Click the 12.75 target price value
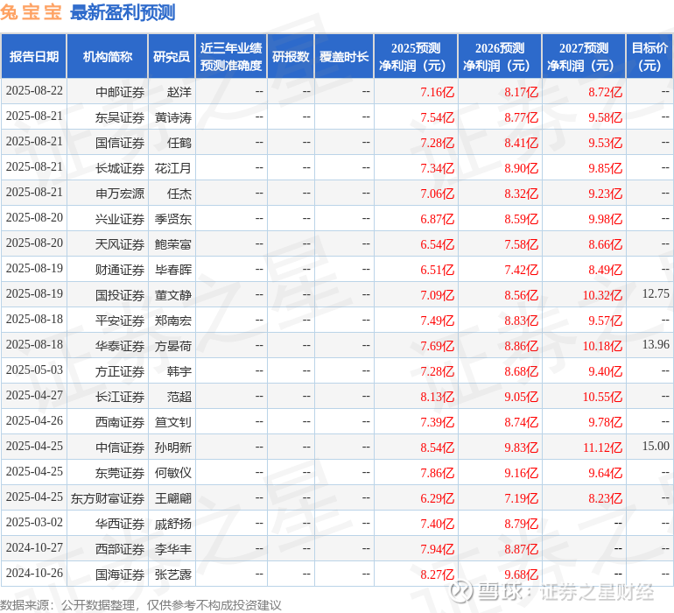Screen dimensions: 674x613 [656, 294]
